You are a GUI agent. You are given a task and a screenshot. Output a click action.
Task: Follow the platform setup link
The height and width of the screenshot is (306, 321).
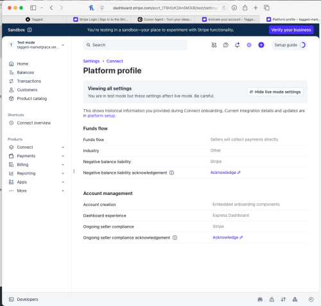pyautogui.click(x=101, y=115)
